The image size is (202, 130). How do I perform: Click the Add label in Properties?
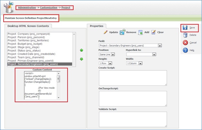(147, 32)
